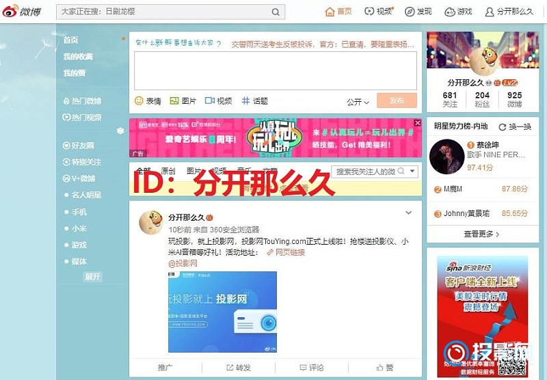Insert a 话题 hashtag topic
547x380 pixels.
[x=254, y=101]
